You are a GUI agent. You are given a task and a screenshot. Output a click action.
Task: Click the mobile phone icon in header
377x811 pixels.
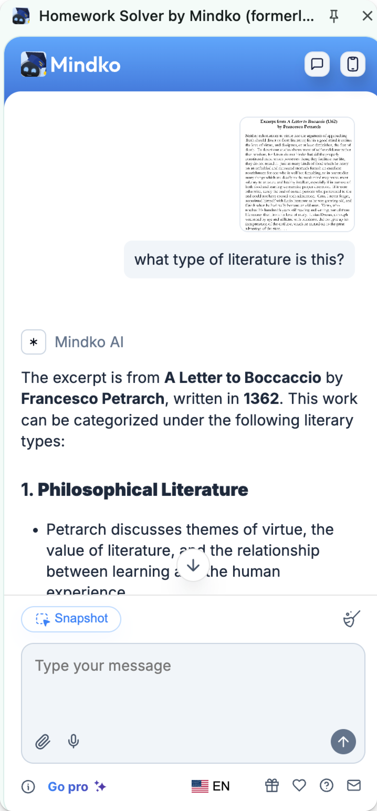point(353,64)
